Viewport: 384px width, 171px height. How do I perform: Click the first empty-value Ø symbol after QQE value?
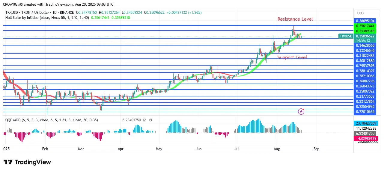144,120
